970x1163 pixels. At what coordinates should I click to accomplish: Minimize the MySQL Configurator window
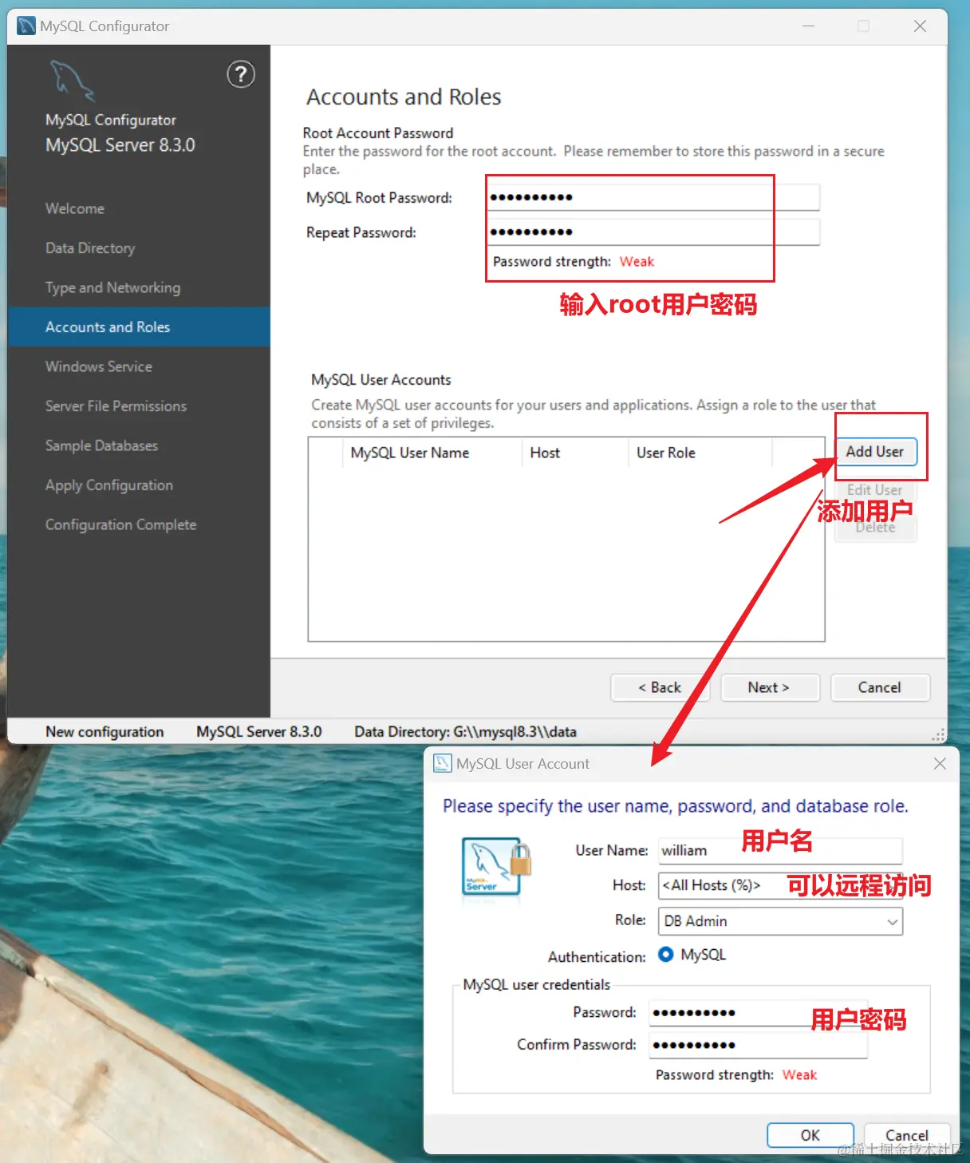point(808,26)
